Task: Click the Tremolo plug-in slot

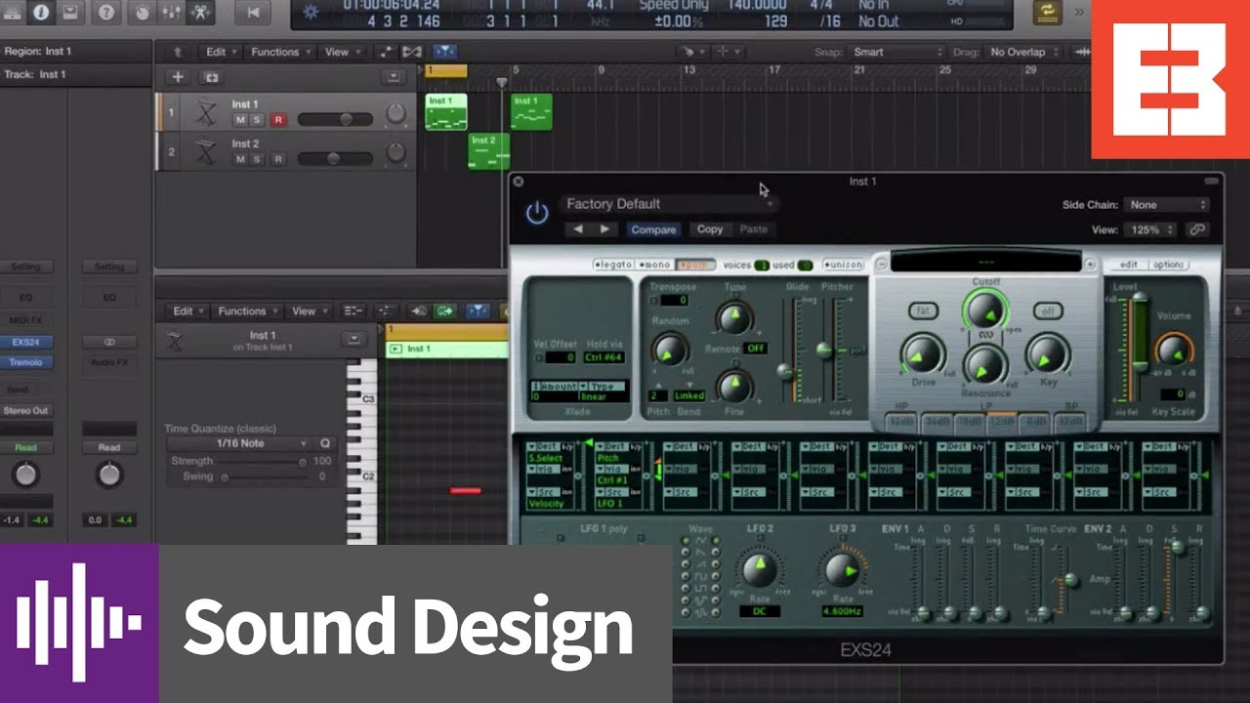Action: [x=26, y=362]
